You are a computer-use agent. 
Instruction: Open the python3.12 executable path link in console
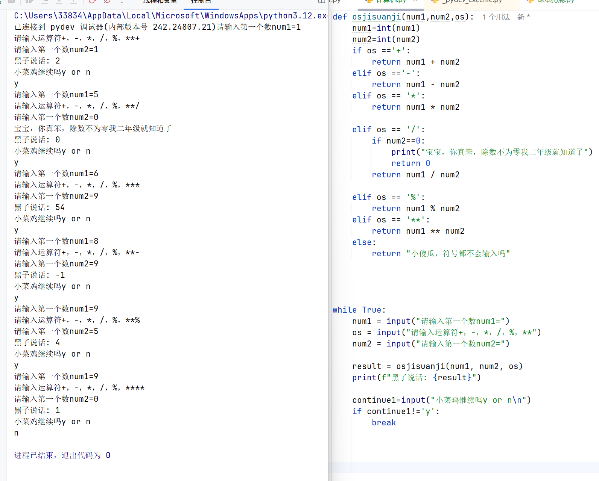170,16
